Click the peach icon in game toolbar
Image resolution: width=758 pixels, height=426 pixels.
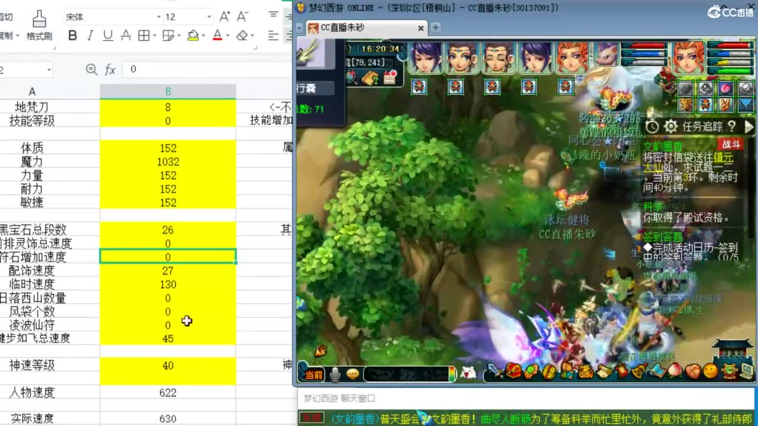675,371
